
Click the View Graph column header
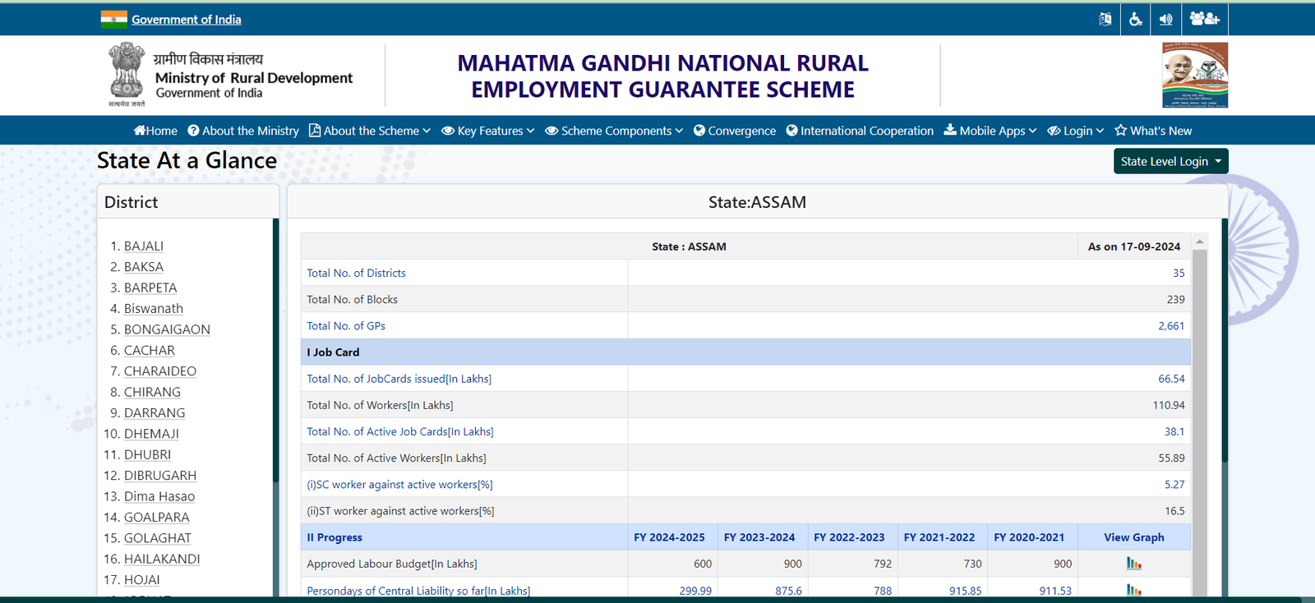tap(1134, 537)
